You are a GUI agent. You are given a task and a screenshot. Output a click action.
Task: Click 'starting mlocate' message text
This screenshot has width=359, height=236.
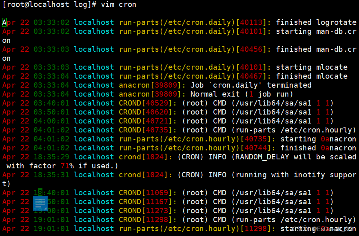pyautogui.click(x=312, y=67)
